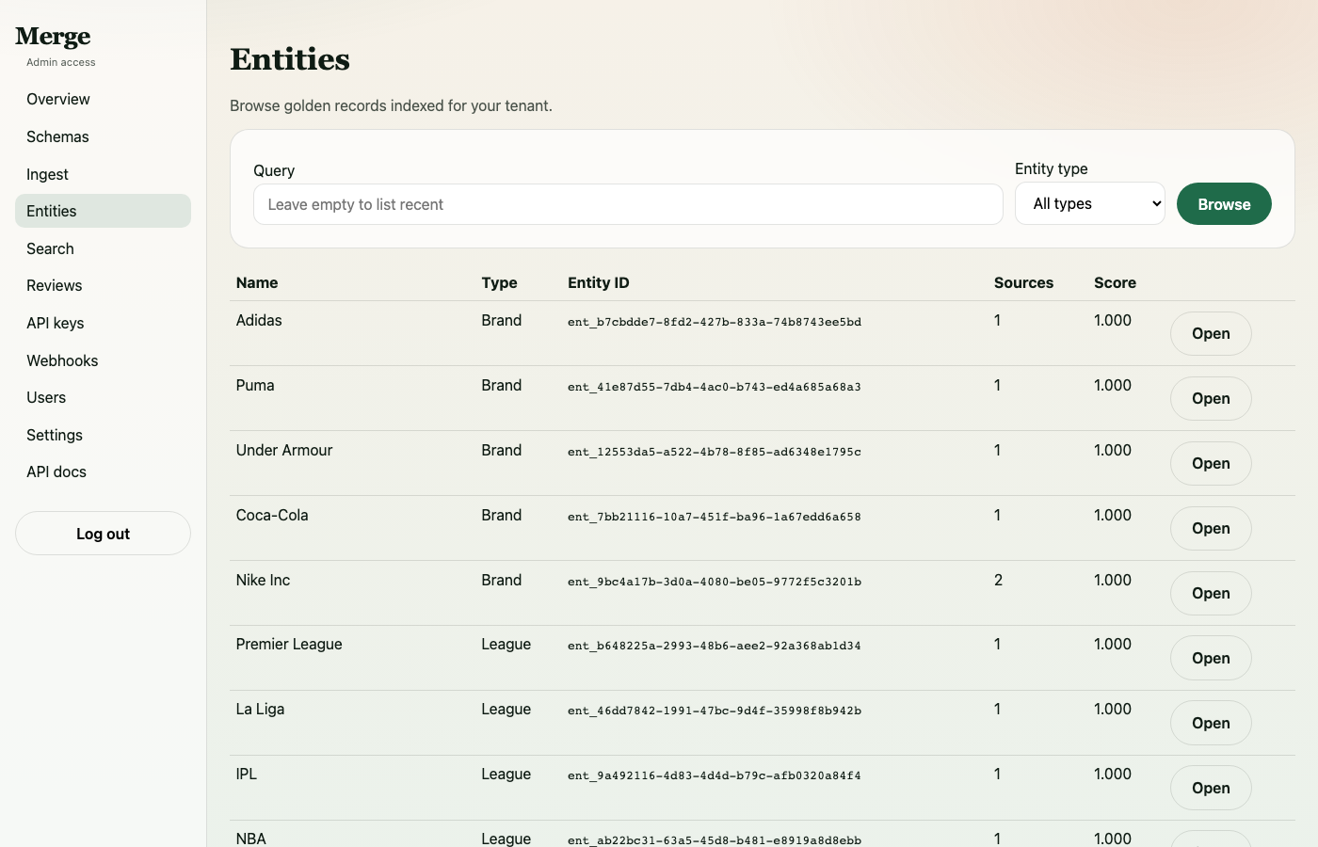Click the Entities page heading
The width and height of the screenshot is (1318, 847).
pyautogui.click(x=290, y=58)
